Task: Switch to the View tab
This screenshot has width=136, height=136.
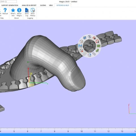Action: [x=51, y=5]
